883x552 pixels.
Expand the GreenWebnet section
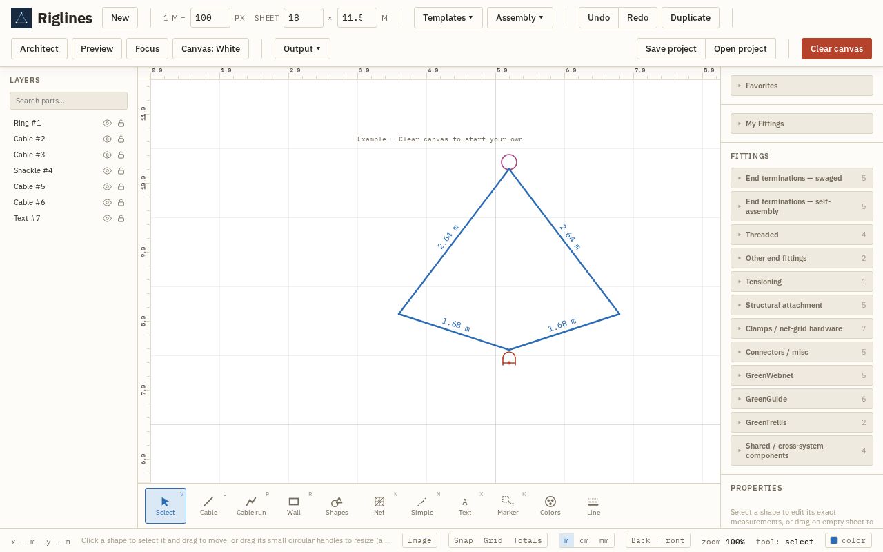point(802,375)
